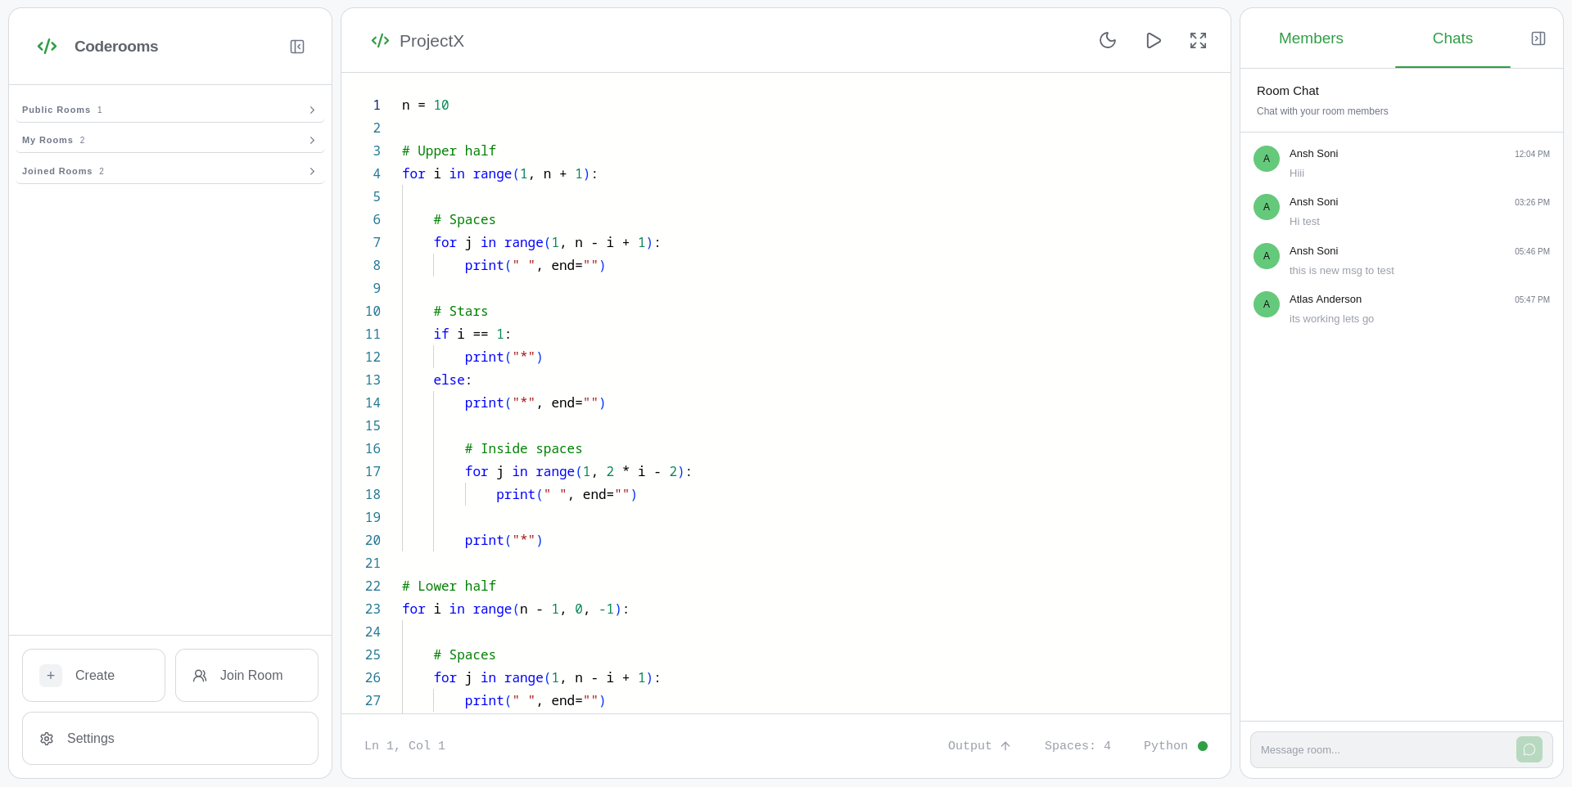Expand My Rooms chevron
Viewport: 1572px width, 787px height.
click(x=312, y=140)
